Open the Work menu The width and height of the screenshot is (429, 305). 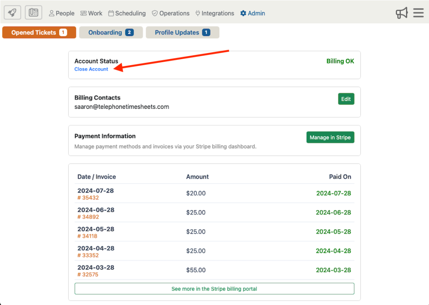click(91, 13)
